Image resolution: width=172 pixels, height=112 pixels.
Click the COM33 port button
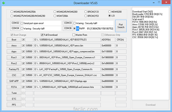pos(68,23)
